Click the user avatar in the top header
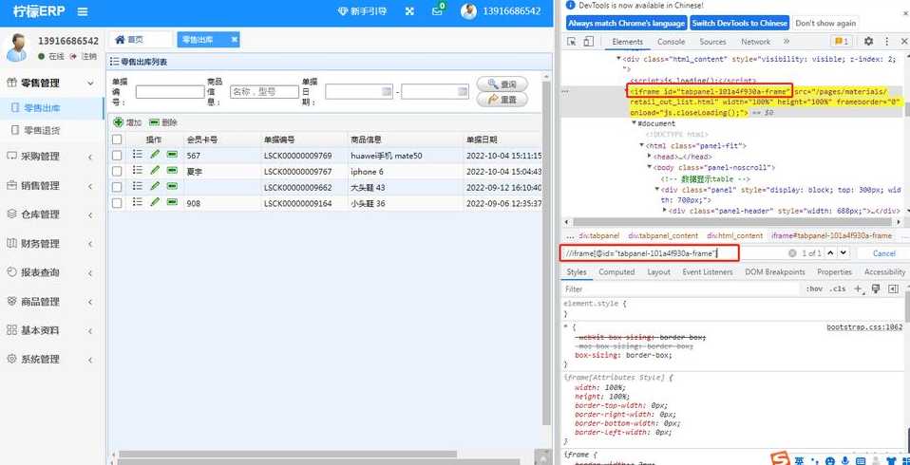Image resolution: width=910 pixels, height=465 pixels. [x=468, y=11]
